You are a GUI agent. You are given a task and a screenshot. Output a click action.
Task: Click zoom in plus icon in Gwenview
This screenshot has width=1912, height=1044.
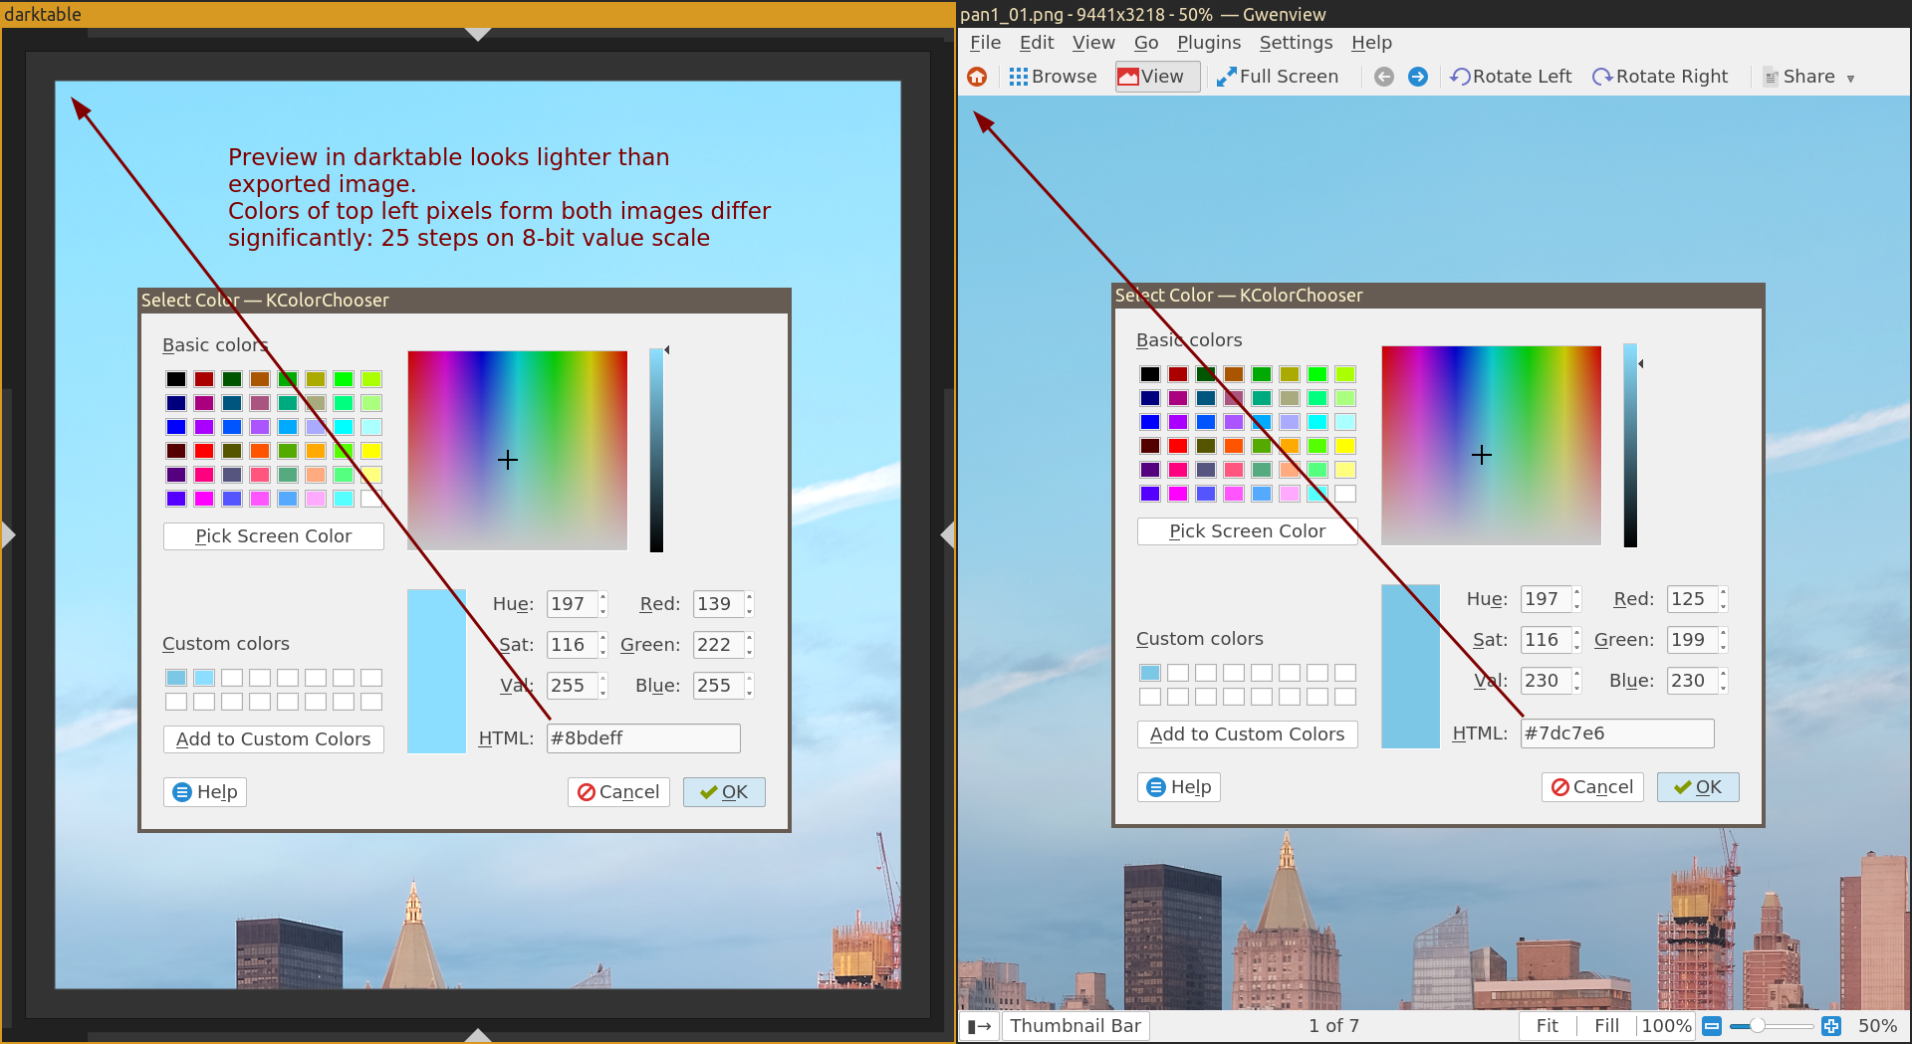click(1831, 1026)
